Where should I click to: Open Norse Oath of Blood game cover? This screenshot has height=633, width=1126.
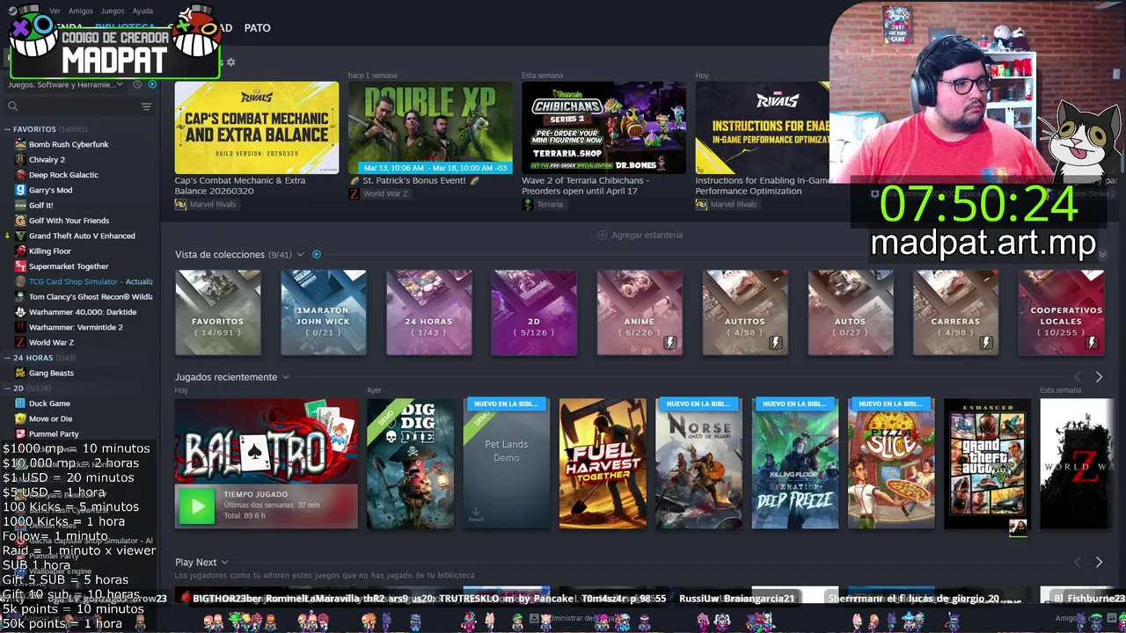click(699, 464)
